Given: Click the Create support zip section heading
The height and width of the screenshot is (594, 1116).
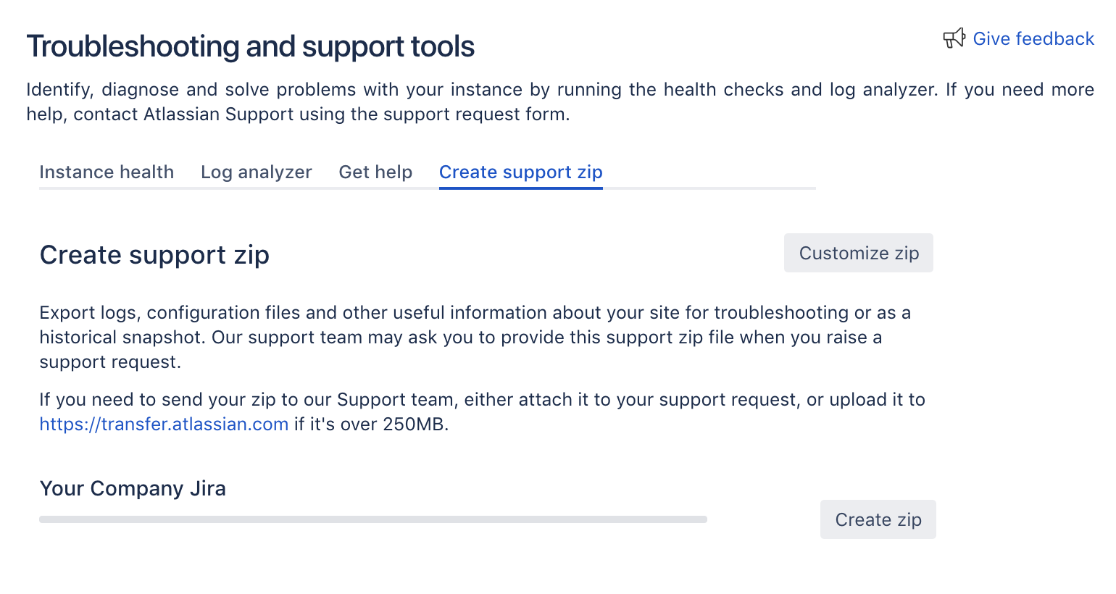Looking at the screenshot, I should 154,255.
